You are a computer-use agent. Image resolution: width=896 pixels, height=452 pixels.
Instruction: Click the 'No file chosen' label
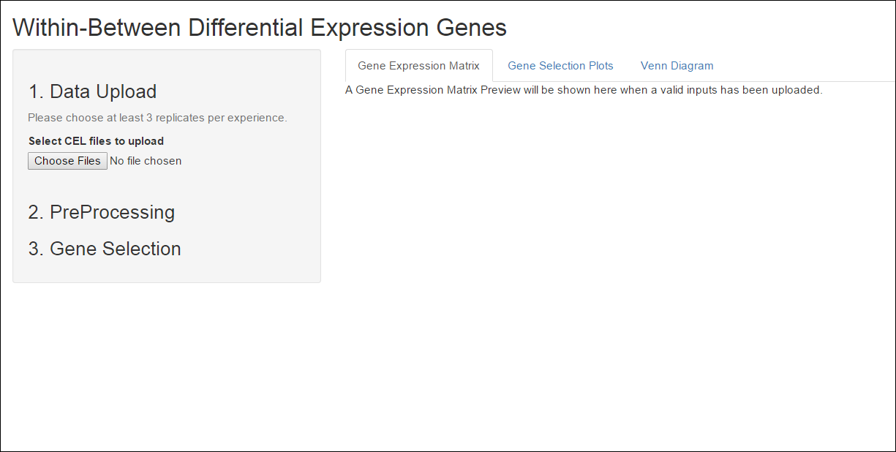click(146, 161)
